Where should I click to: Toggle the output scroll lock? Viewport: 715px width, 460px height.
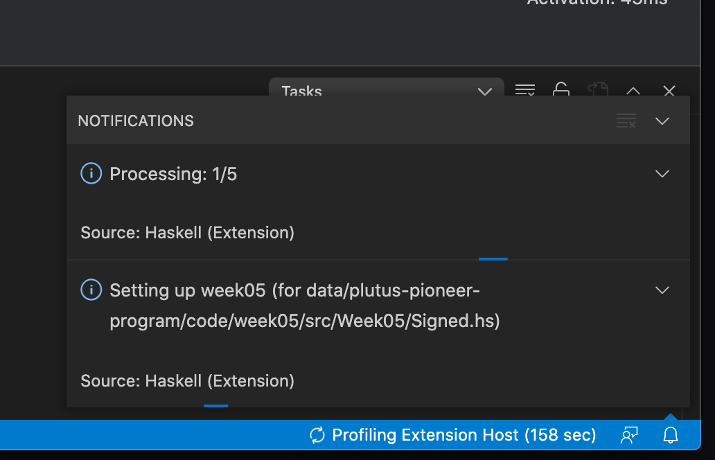[x=561, y=90]
